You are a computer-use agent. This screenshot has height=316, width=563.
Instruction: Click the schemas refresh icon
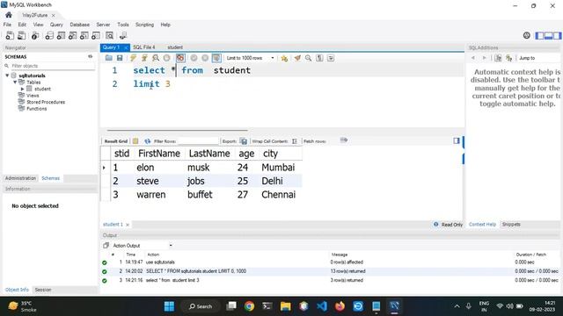tap(90, 56)
